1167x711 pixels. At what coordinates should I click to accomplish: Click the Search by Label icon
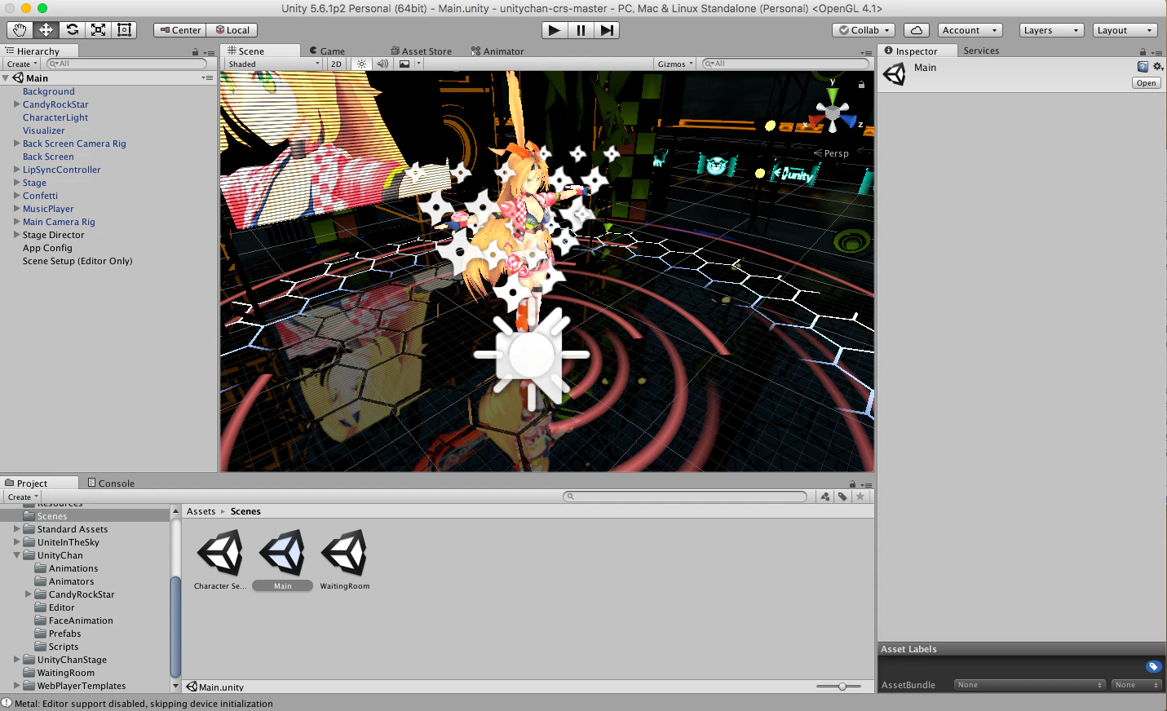coord(842,497)
